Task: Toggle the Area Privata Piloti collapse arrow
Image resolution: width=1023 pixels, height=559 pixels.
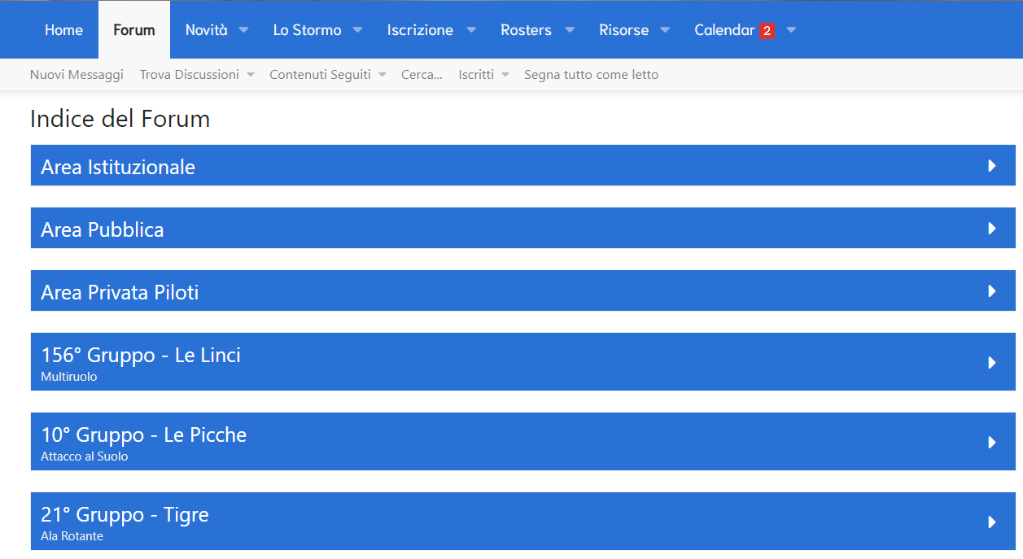Action: 992,291
